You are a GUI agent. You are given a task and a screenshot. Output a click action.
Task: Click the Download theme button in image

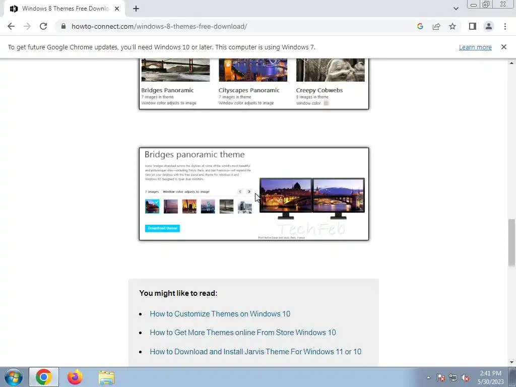pos(162,228)
